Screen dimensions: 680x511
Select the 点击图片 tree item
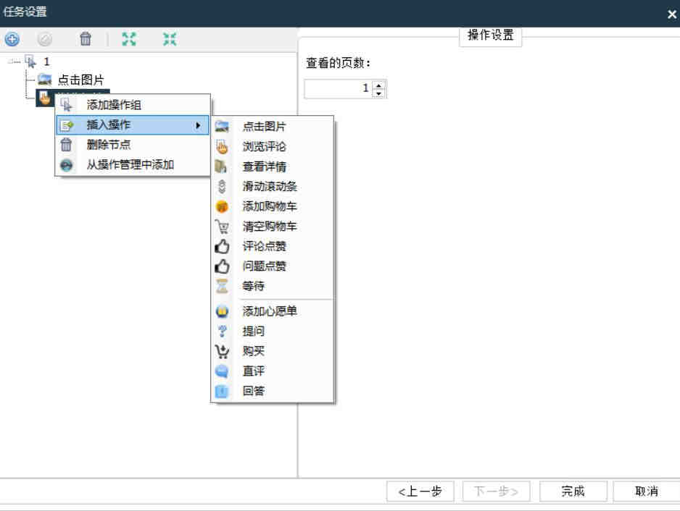80,80
